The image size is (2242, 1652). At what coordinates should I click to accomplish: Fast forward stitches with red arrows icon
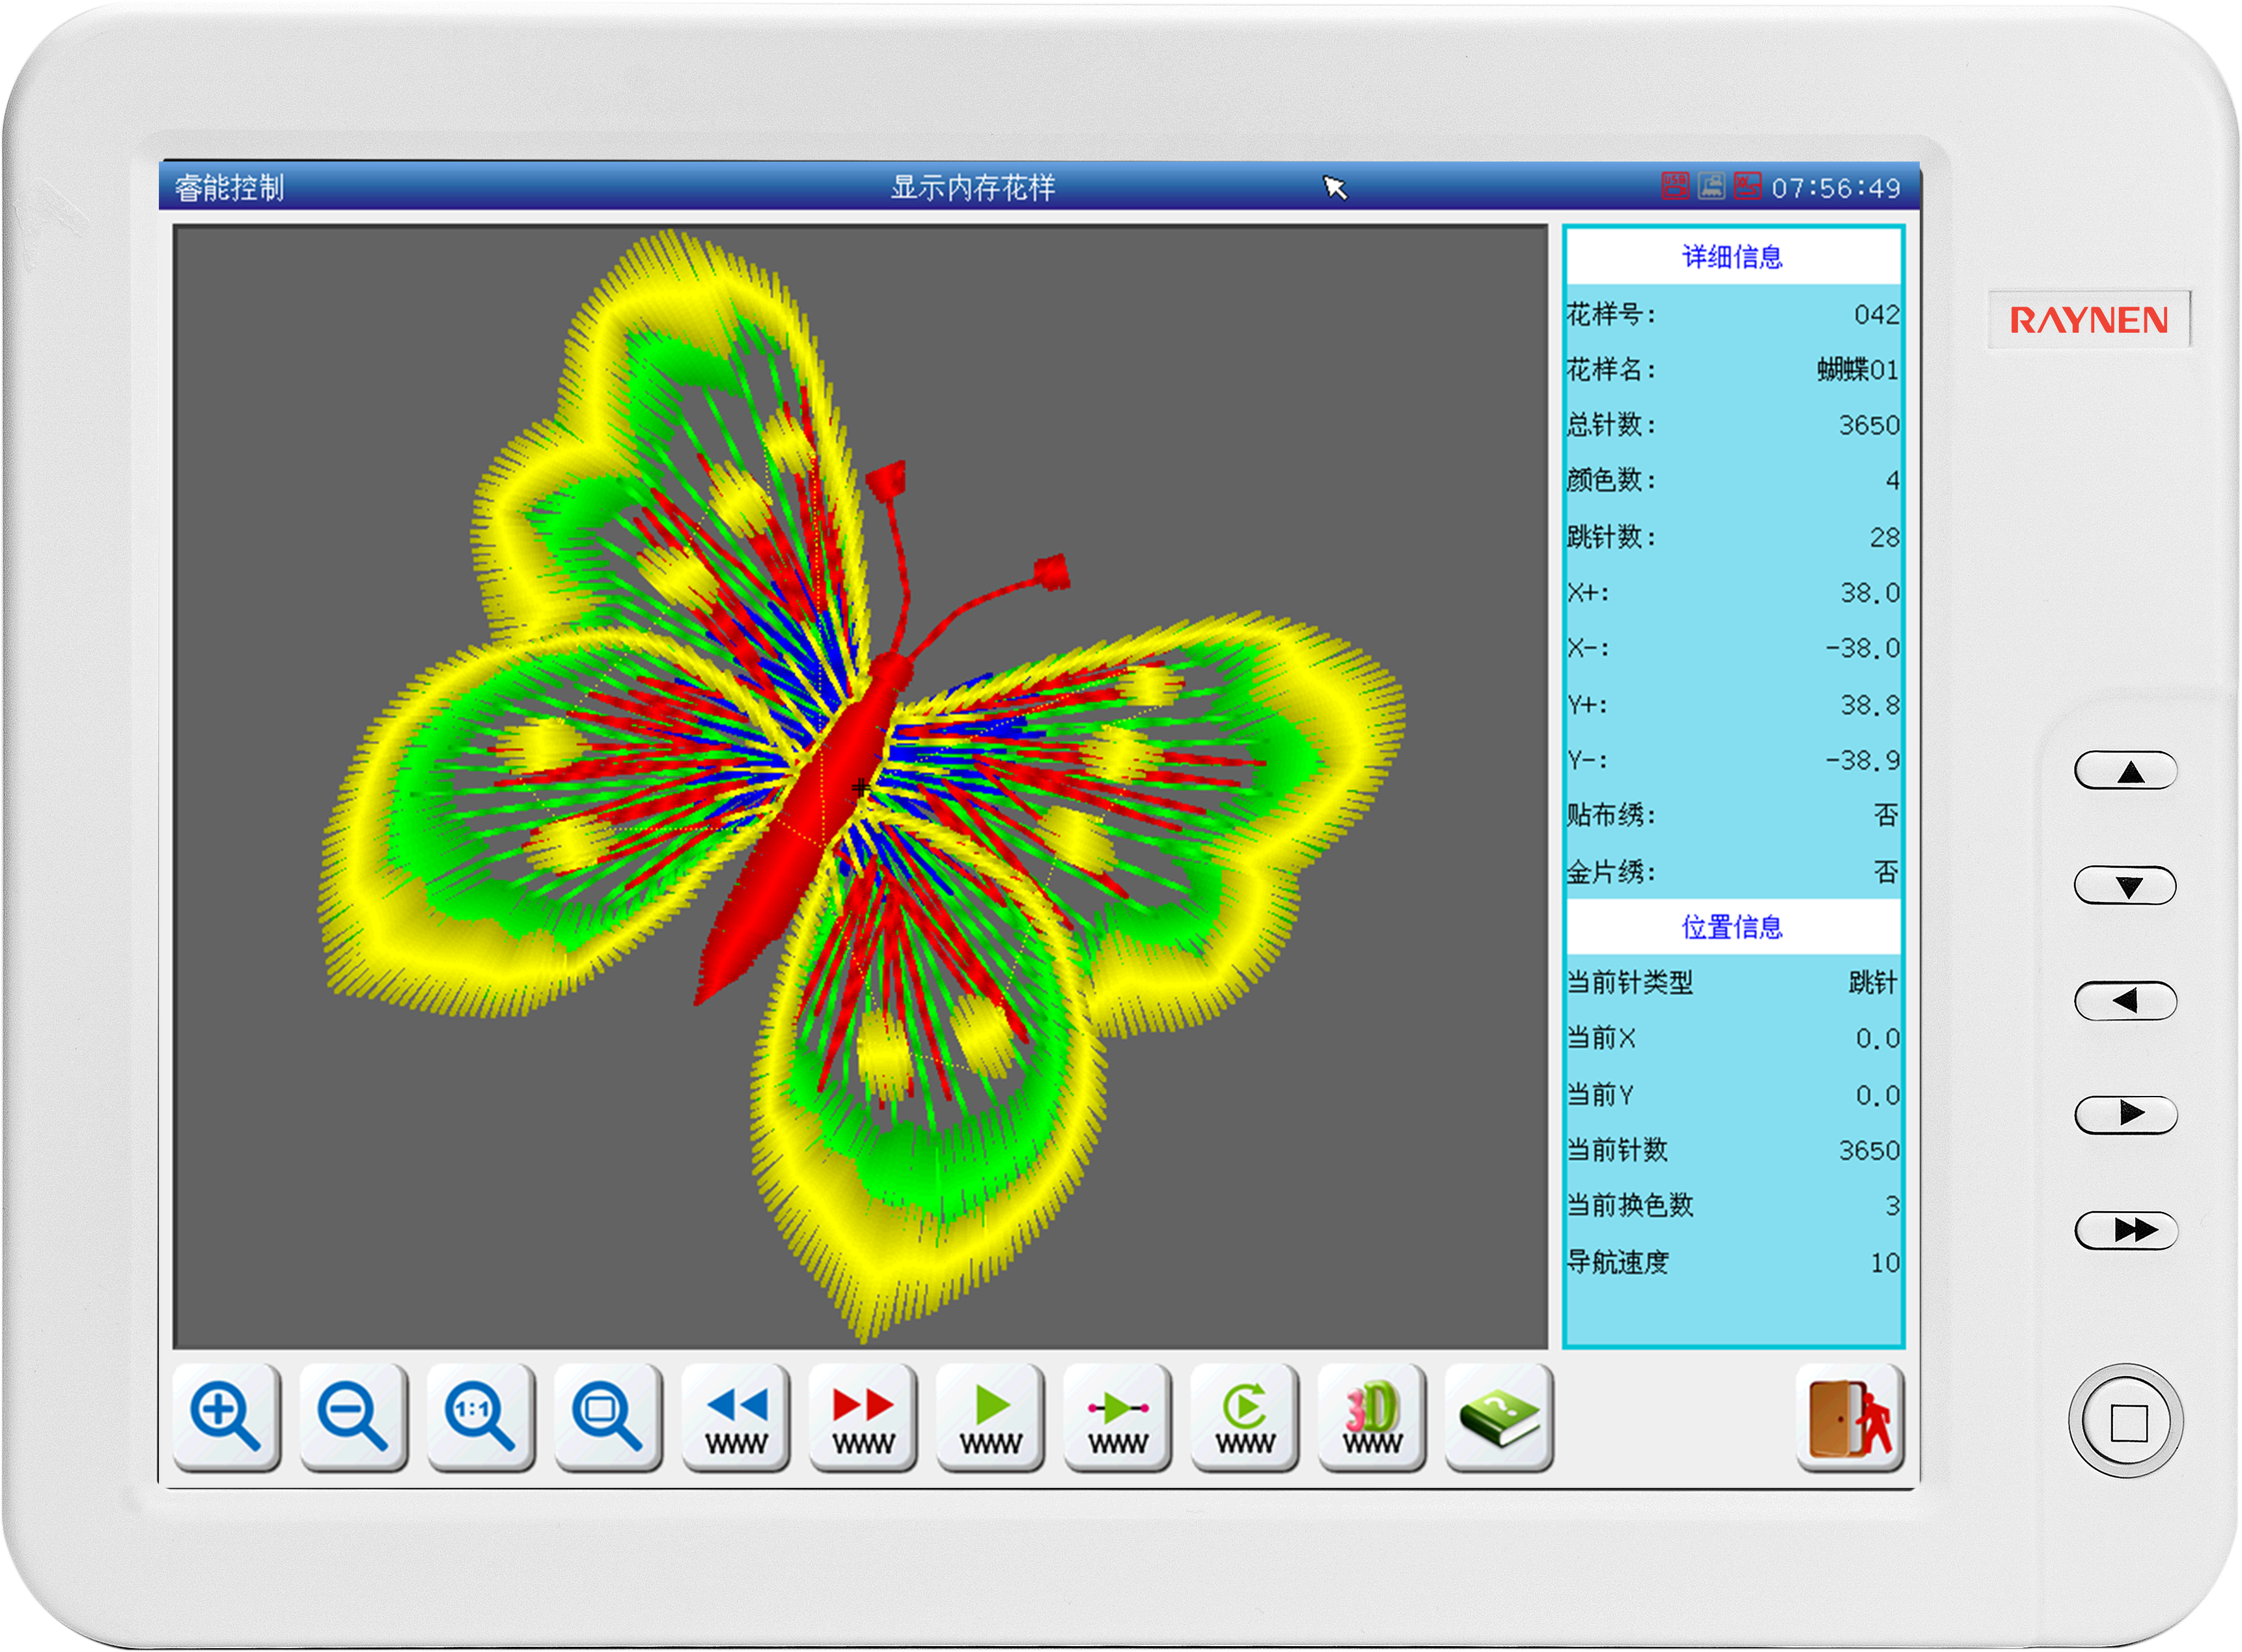click(x=863, y=1418)
